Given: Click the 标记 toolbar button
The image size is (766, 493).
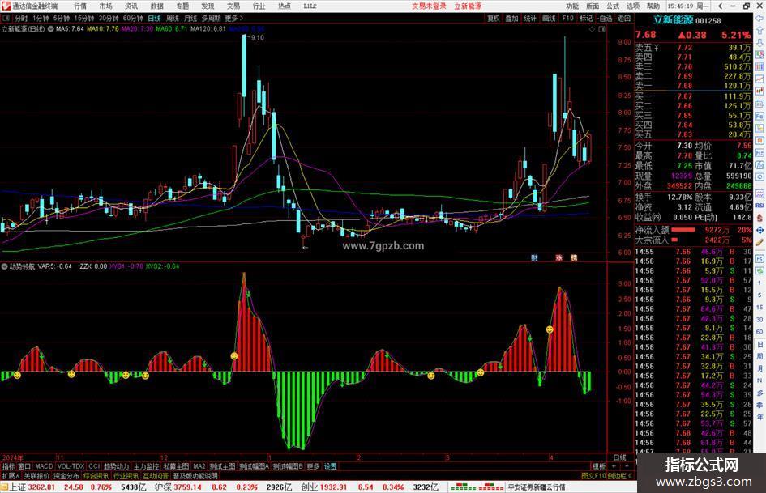Looking at the screenshot, I should point(586,18).
